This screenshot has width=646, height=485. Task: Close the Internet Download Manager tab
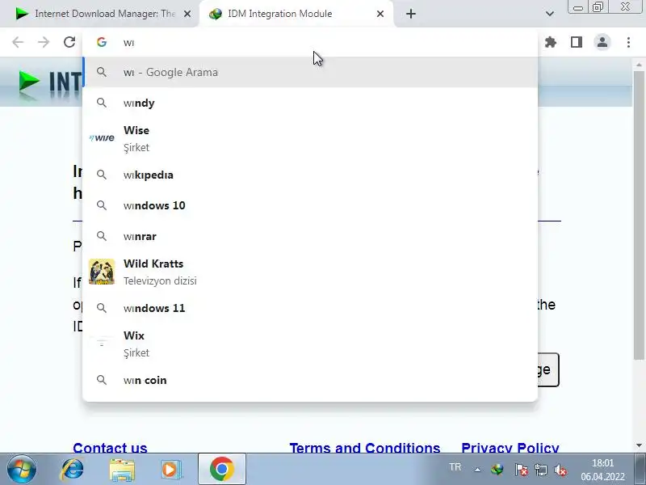[x=187, y=14]
